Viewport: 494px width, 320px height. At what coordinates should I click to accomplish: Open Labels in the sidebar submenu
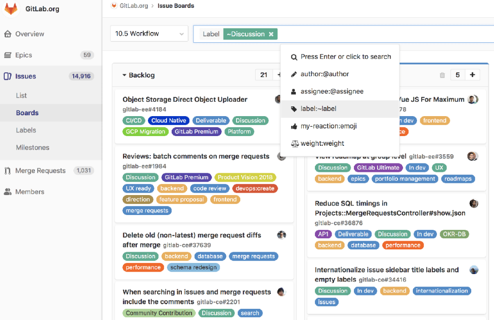(x=26, y=130)
